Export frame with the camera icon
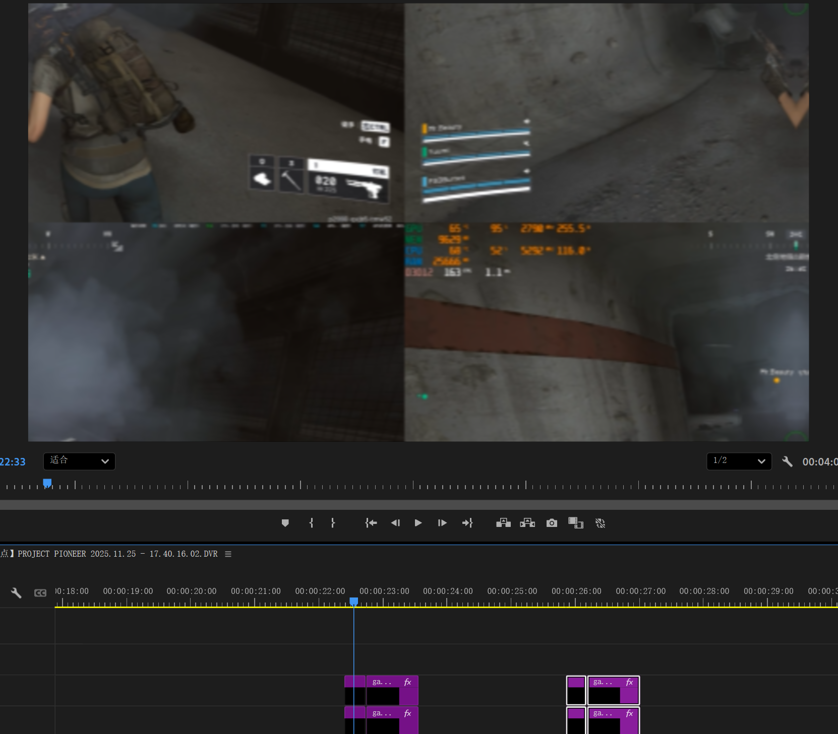 click(x=552, y=523)
